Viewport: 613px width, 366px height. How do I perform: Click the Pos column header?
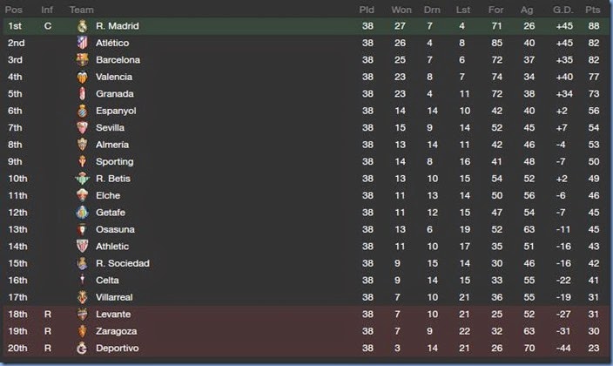[14, 10]
